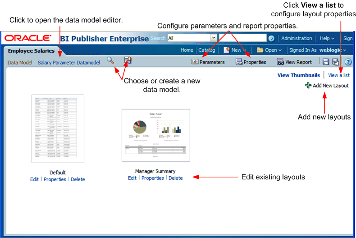Image resolution: width=356 pixels, height=238 pixels.
Task: Open Properties of the Default layout
Action: click(x=55, y=179)
